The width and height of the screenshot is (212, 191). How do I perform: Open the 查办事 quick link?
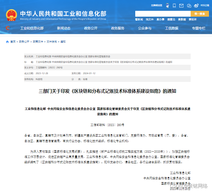point(160,19)
